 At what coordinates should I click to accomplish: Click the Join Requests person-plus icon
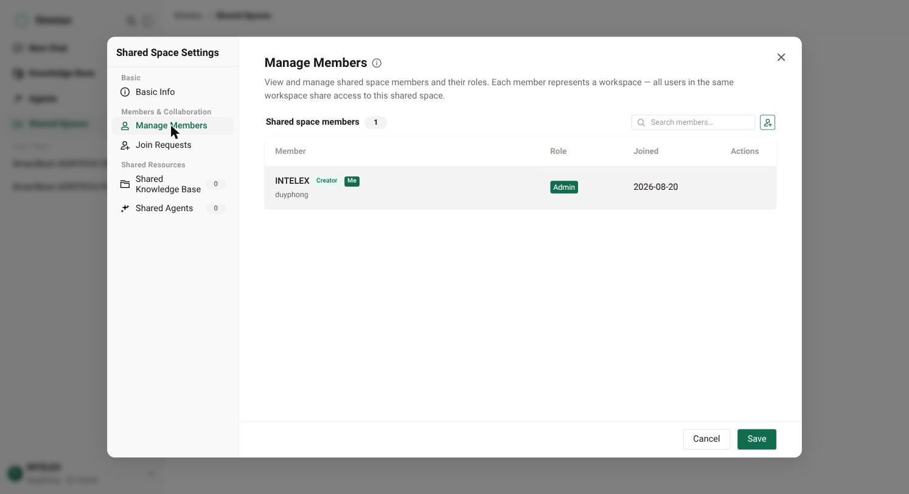125,145
